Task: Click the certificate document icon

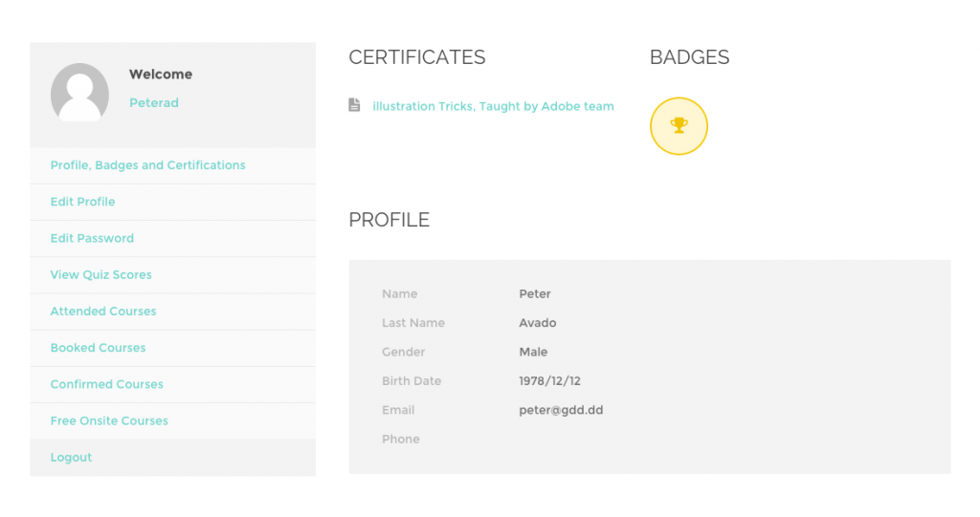Action: tap(355, 106)
